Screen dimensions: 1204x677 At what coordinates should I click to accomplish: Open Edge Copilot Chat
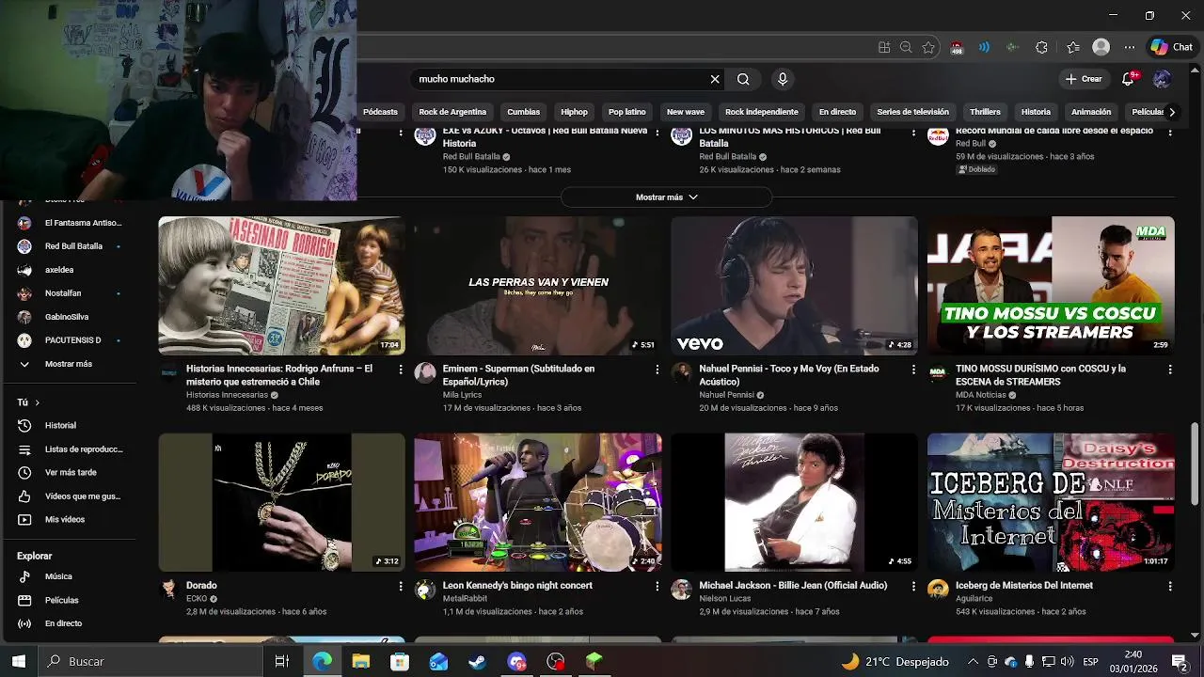point(1171,47)
